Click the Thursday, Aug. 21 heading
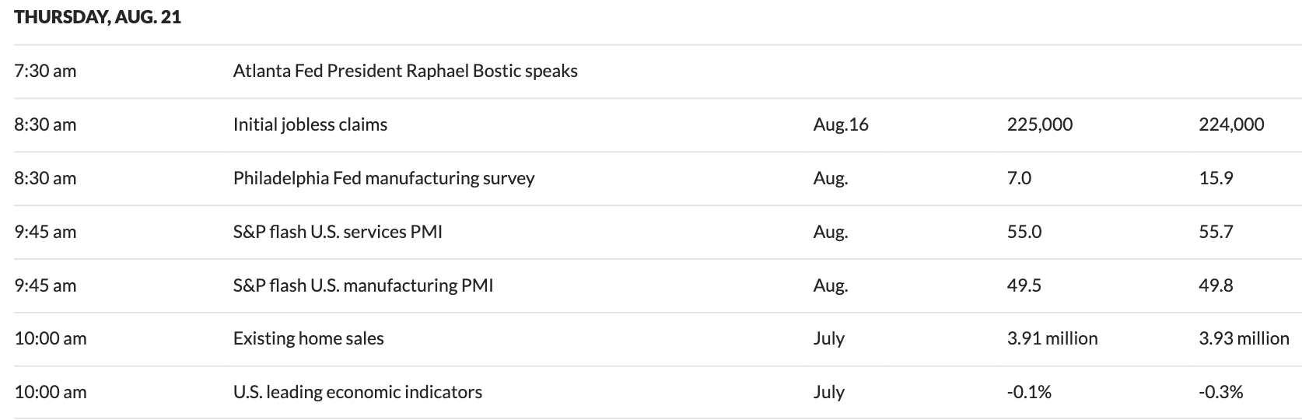 click(97, 17)
